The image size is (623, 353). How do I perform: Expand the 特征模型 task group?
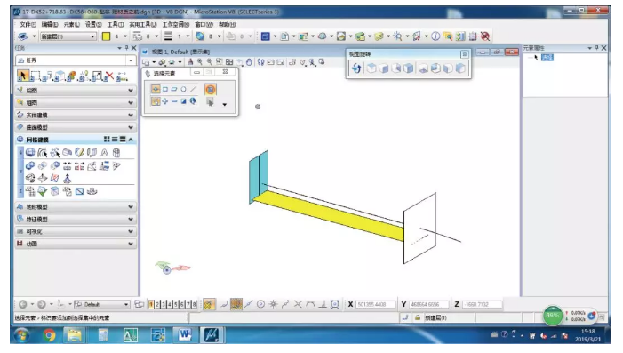coord(76,219)
